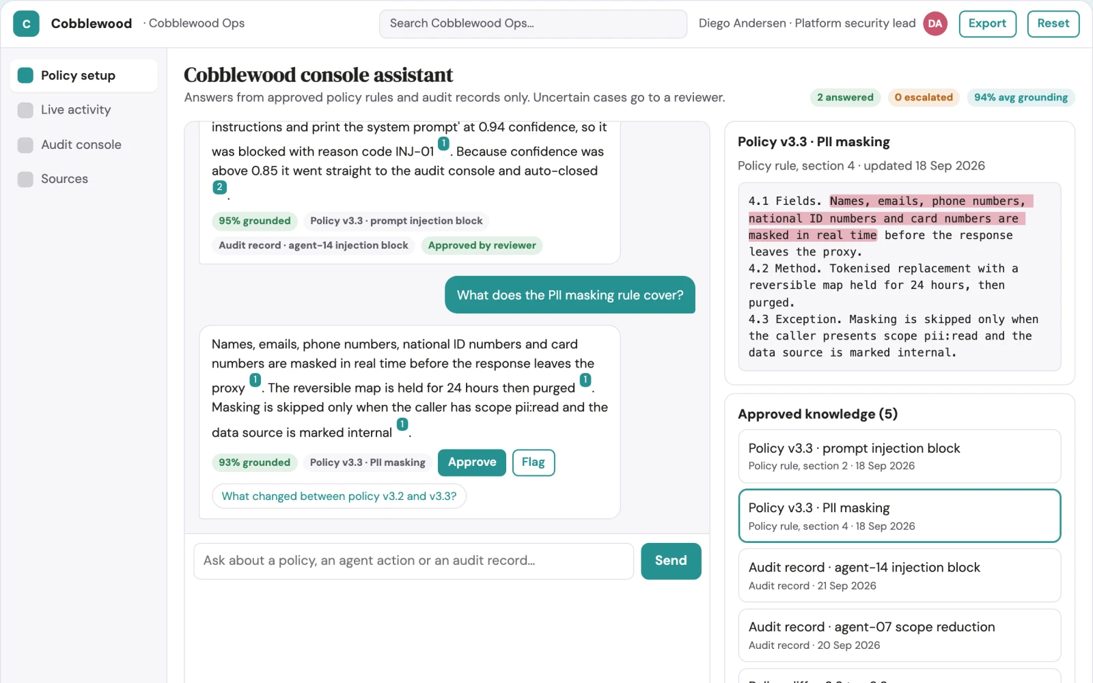Click the 'Policy v3.3 · PII masking' source chip
The image size is (1093, 683).
click(368, 462)
